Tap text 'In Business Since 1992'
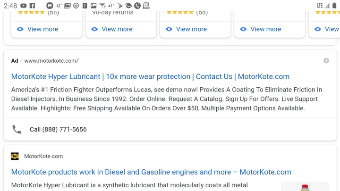 [x=93, y=99]
